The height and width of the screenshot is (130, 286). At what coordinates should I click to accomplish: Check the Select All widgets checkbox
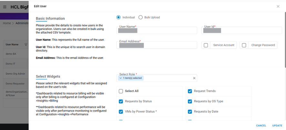[121, 91]
